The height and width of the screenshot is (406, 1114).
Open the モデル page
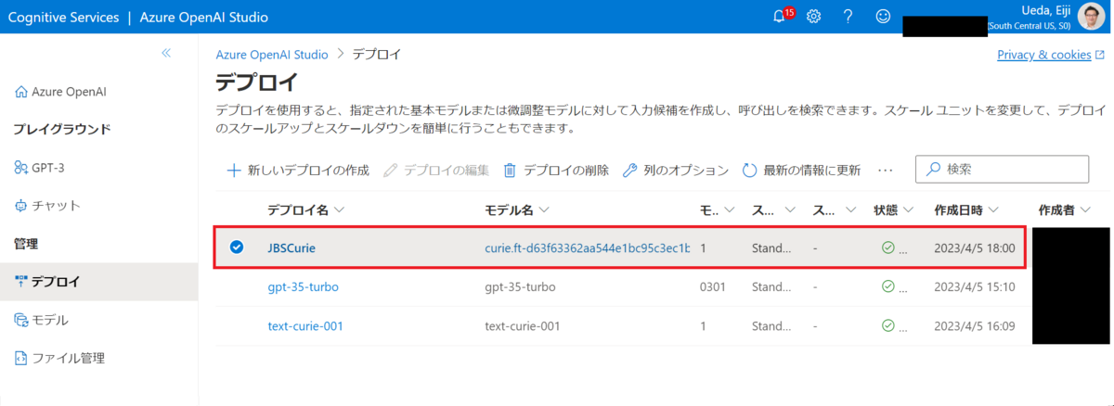click(x=41, y=320)
